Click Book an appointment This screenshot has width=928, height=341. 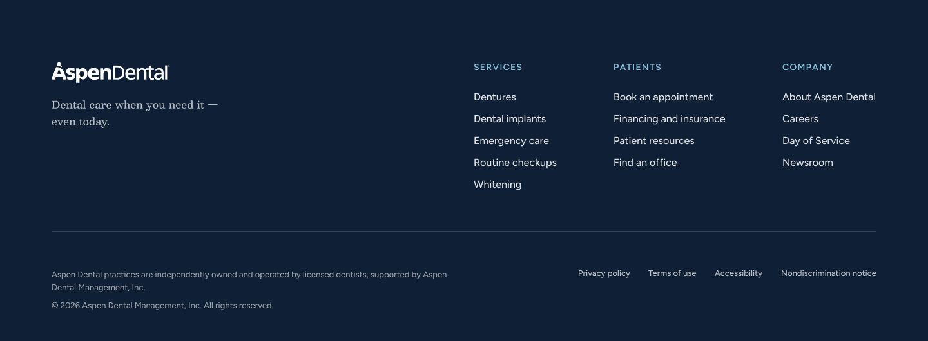(663, 97)
